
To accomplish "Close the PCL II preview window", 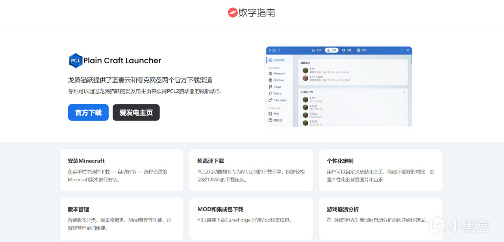I will tap(408, 50).
